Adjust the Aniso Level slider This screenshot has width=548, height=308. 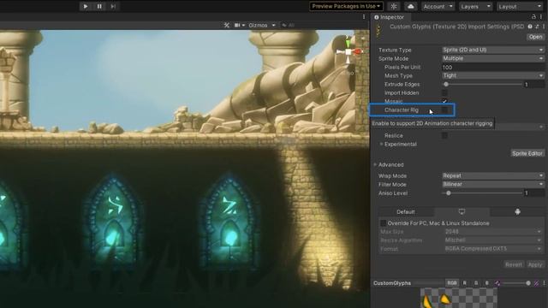click(x=482, y=193)
